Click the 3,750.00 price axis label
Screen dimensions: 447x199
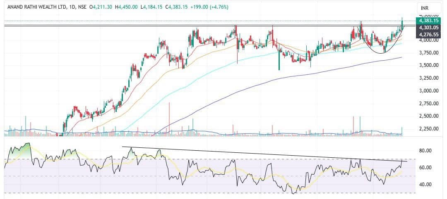tap(428, 52)
